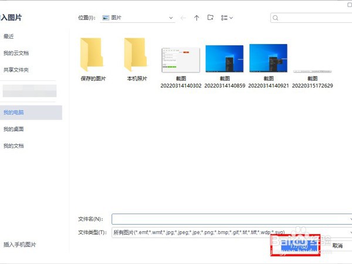The width and height of the screenshot is (352, 264).
Task: Create a new folder
Action: [211, 18]
